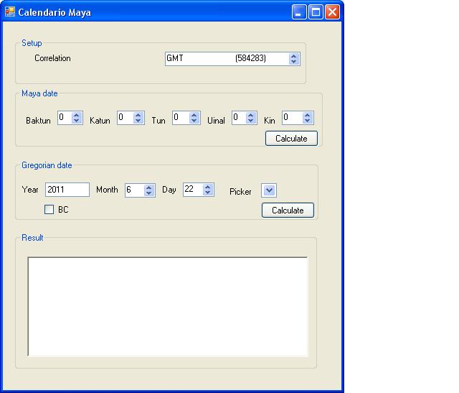This screenshot has width=459, height=393.
Task: Increase the Kin value with up arrow
Action: pos(308,115)
